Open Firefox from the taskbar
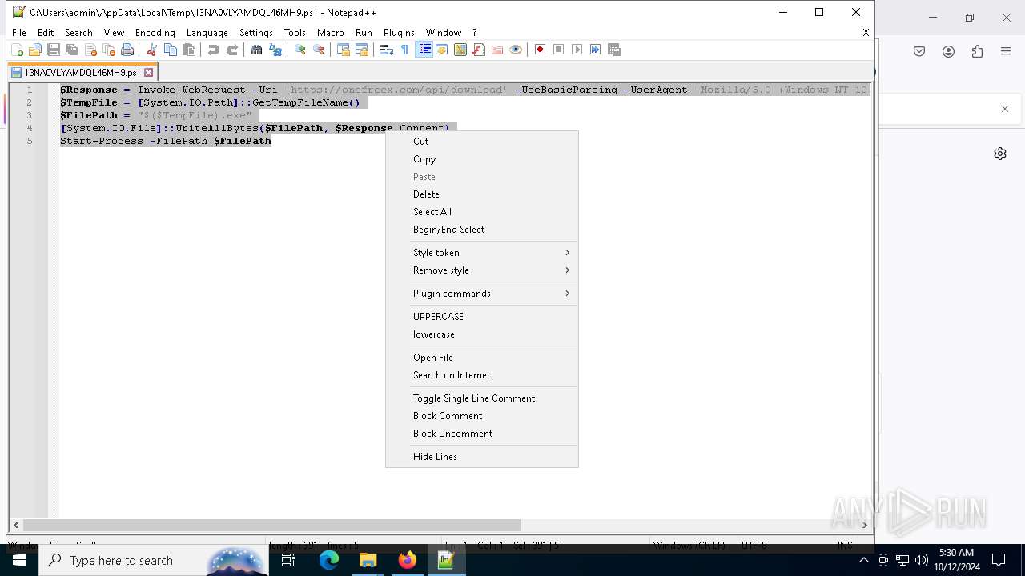 tap(408, 560)
